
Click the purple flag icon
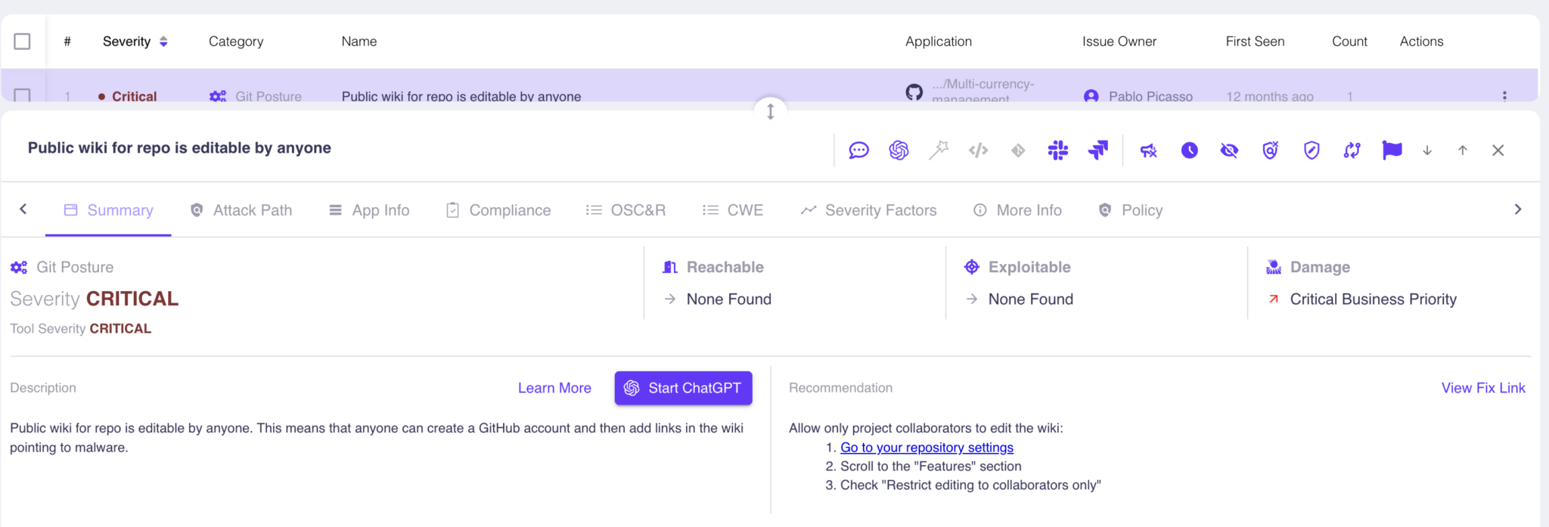pos(1392,150)
